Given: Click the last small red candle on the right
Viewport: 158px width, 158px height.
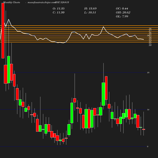Looking at the screenshot, I should (144, 129).
